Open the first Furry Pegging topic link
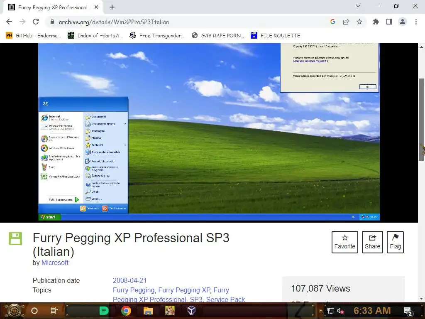The width and height of the screenshot is (425, 319). pyautogui.click(x=134, y=290)
